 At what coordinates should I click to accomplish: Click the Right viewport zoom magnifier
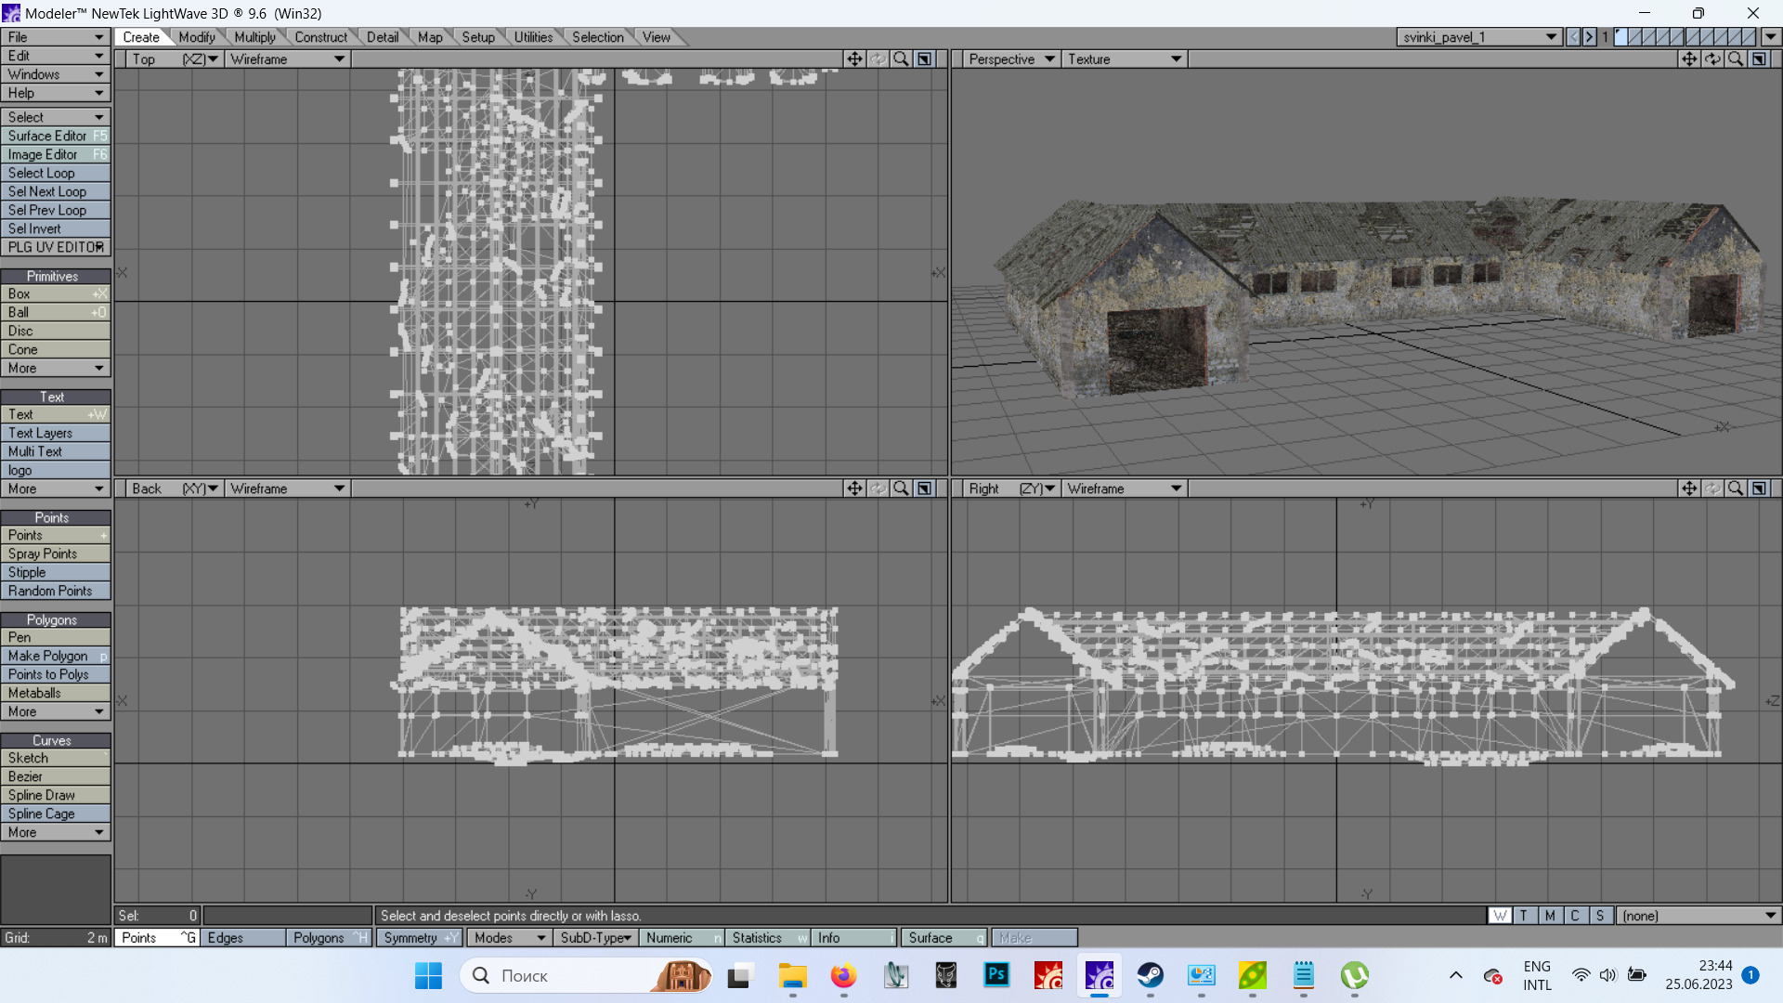[x=1736, y=488]
